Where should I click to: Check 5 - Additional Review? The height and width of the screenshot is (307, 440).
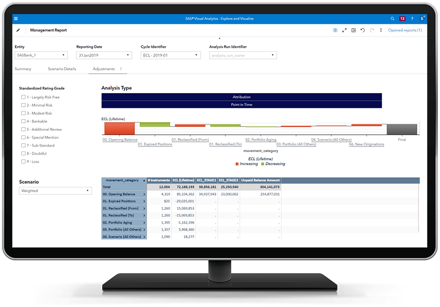23,129
